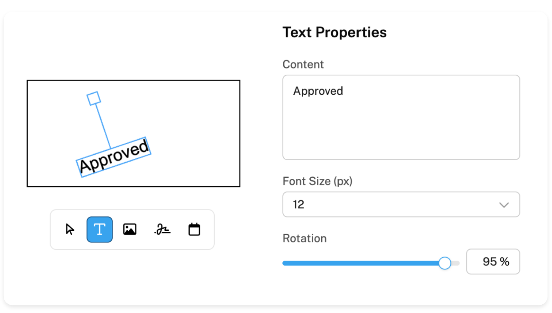The width and height of the screenshot is (552, 313).
Task: Click the Text Properties heading
Action: coord(334,33)
